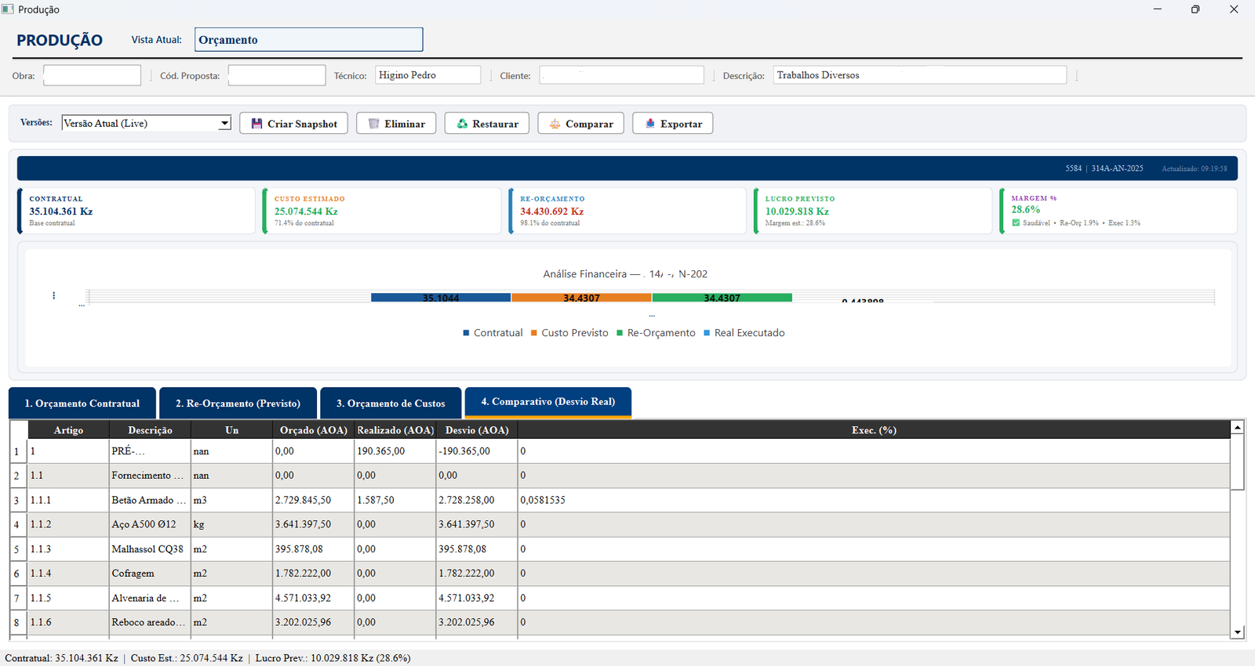This screenshot has width=1255, height=666.
Task: Toggle the Contratual legend entry in the chart
Action: click(x=493, y=333)
